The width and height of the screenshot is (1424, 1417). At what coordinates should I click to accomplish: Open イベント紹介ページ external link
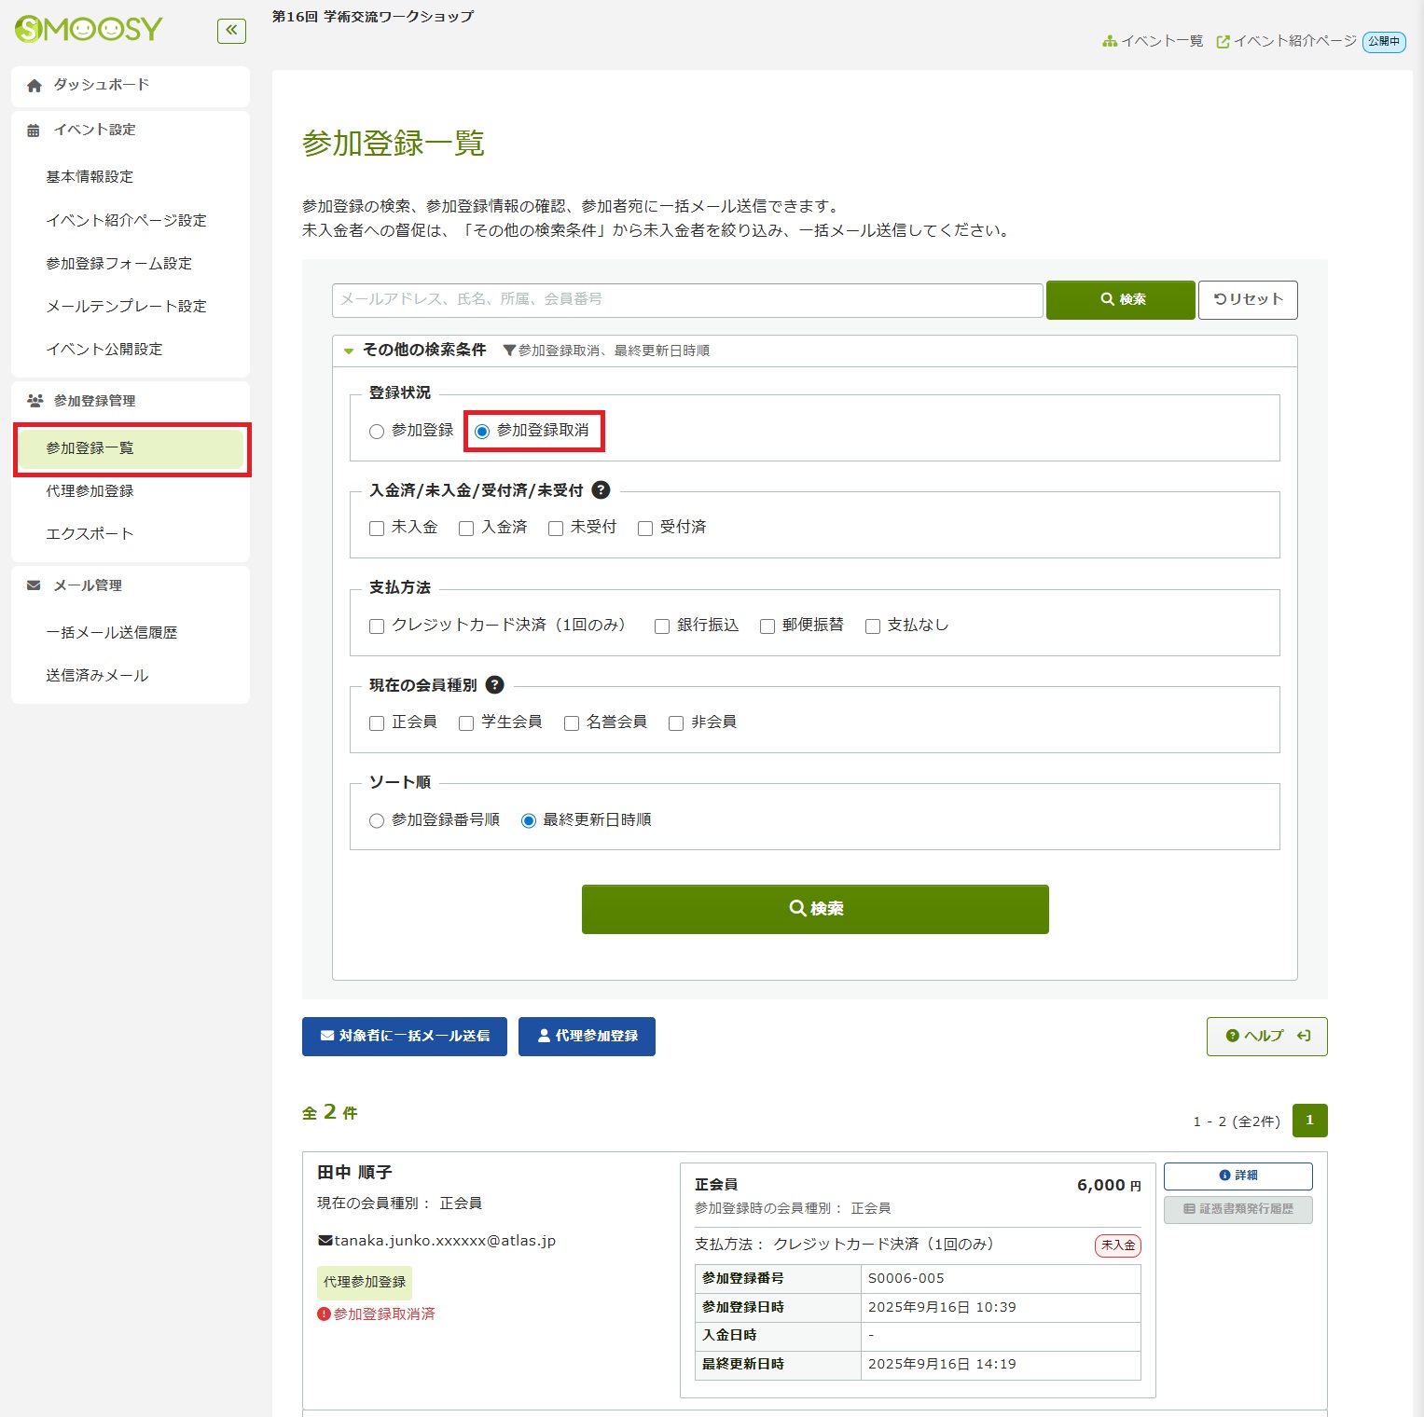[x=1287, y=41]
